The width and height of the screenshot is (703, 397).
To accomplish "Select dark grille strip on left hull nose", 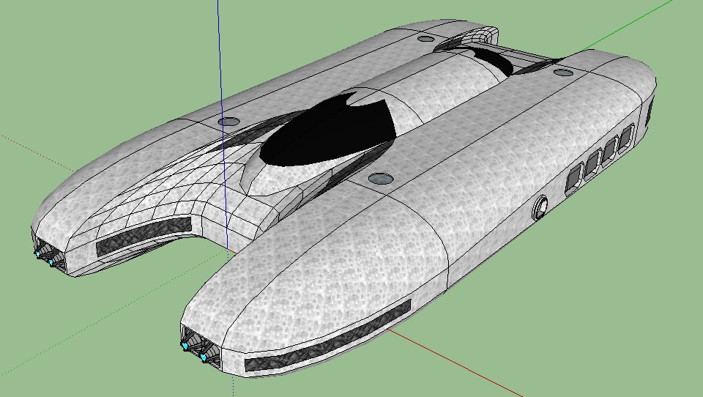I will click(143, 236).
